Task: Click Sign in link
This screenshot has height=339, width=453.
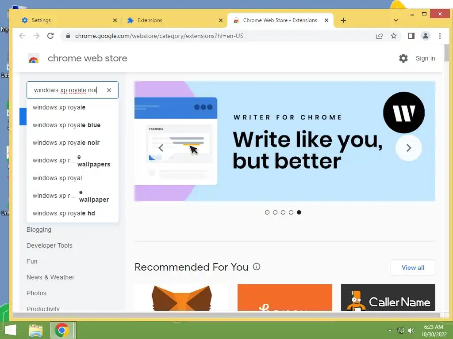Action: pyautogui.click(x=425, y=58)
